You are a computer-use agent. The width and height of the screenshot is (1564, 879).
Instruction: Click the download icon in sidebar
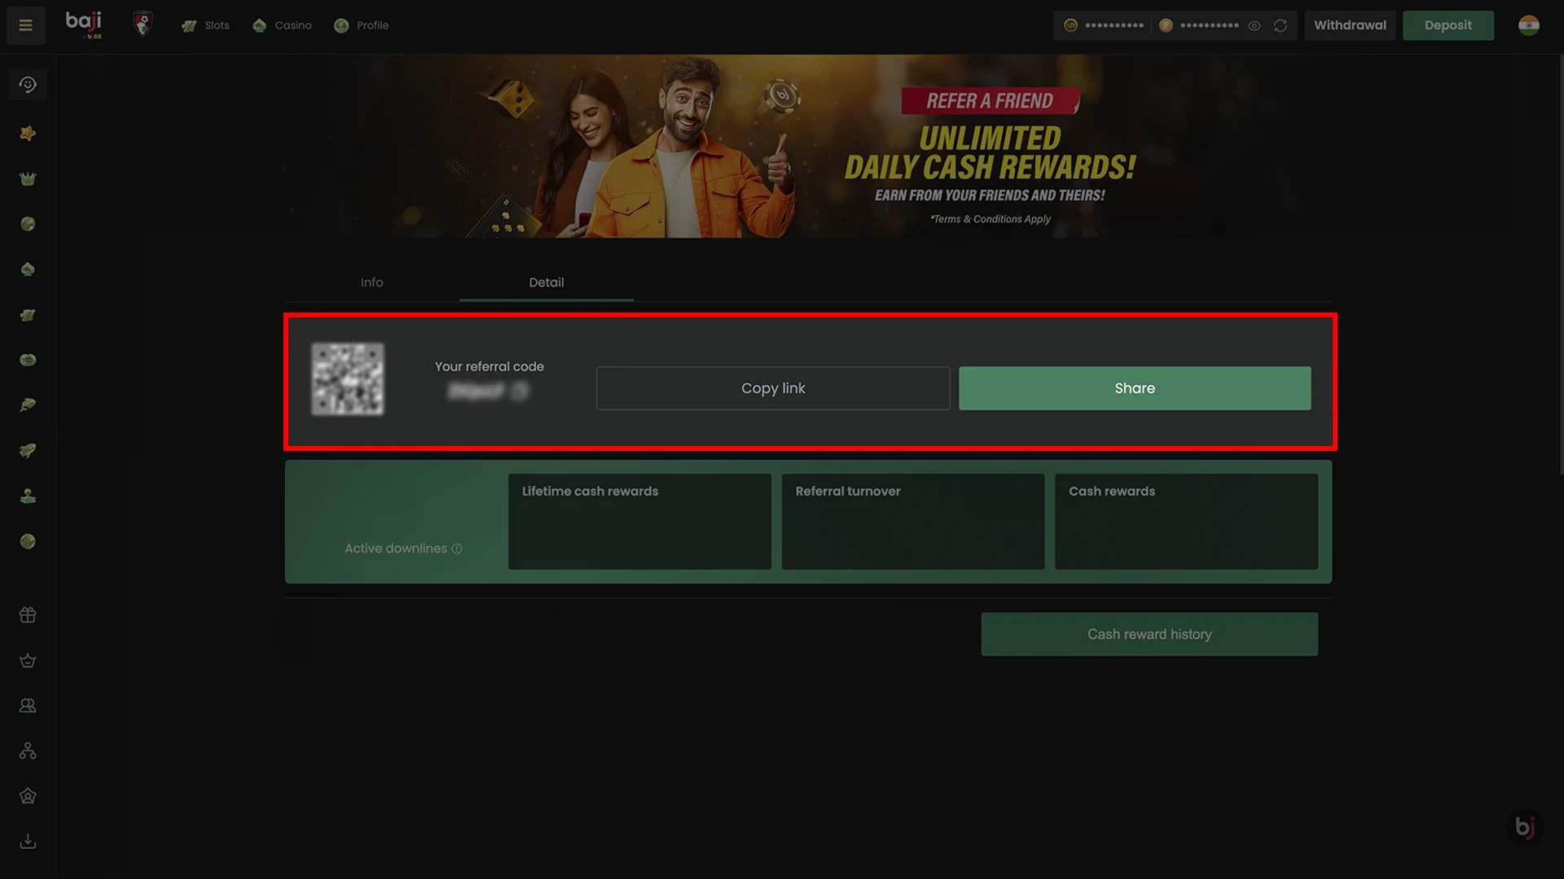[x=28, y=842]
